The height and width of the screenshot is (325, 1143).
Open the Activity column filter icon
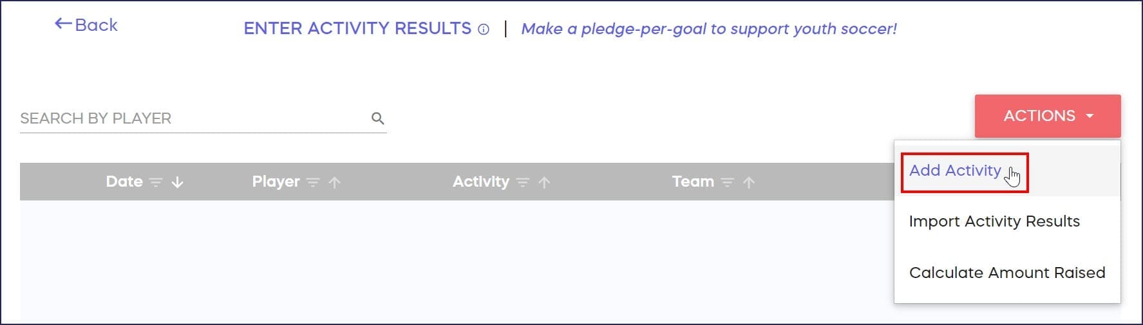tap(523, 183)
